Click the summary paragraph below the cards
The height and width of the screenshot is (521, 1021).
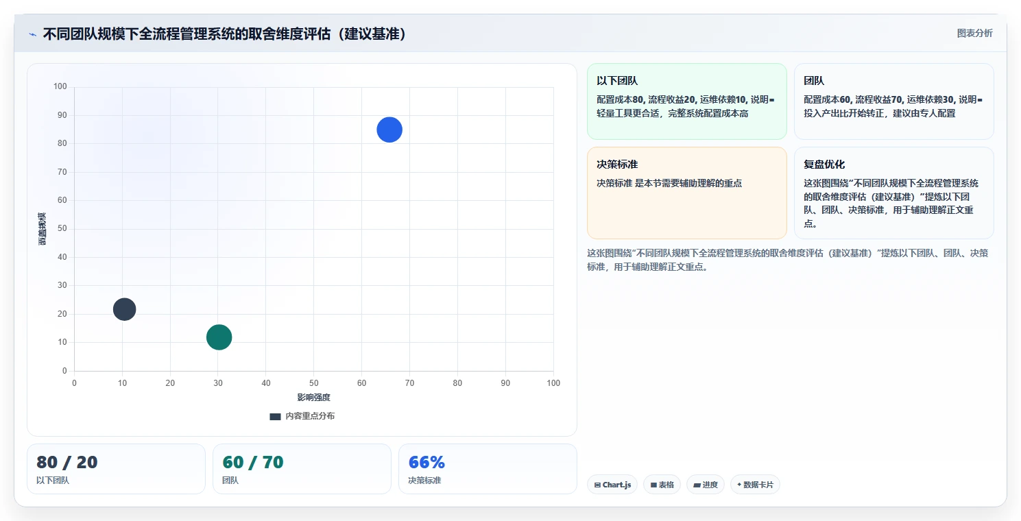point(787,260)
